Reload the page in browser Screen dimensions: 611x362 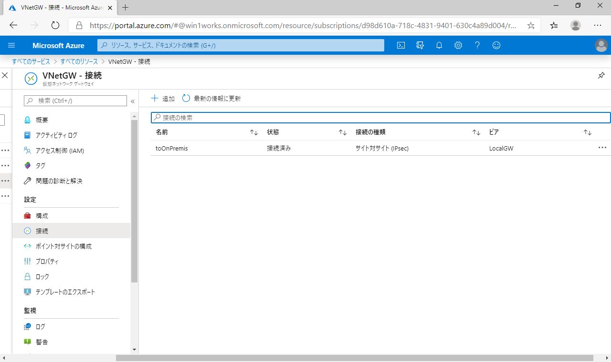55,25
